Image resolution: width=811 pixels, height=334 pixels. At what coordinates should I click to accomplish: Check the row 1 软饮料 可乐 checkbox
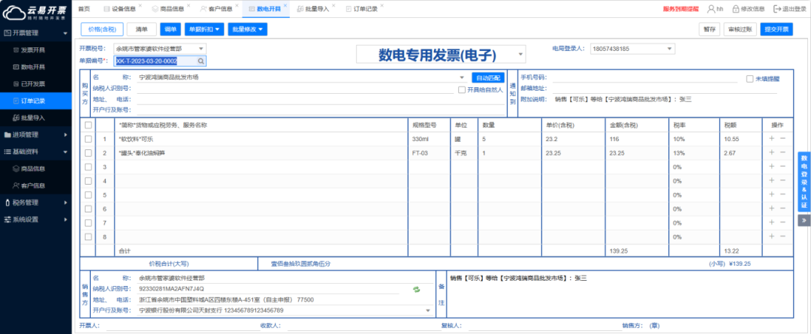tap(89, 139)
